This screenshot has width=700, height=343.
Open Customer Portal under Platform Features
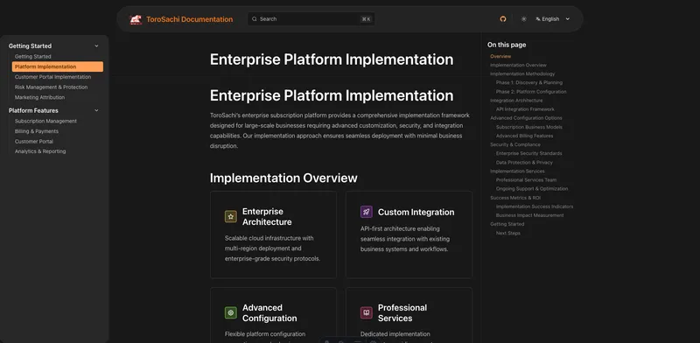[x=34, y=142]
